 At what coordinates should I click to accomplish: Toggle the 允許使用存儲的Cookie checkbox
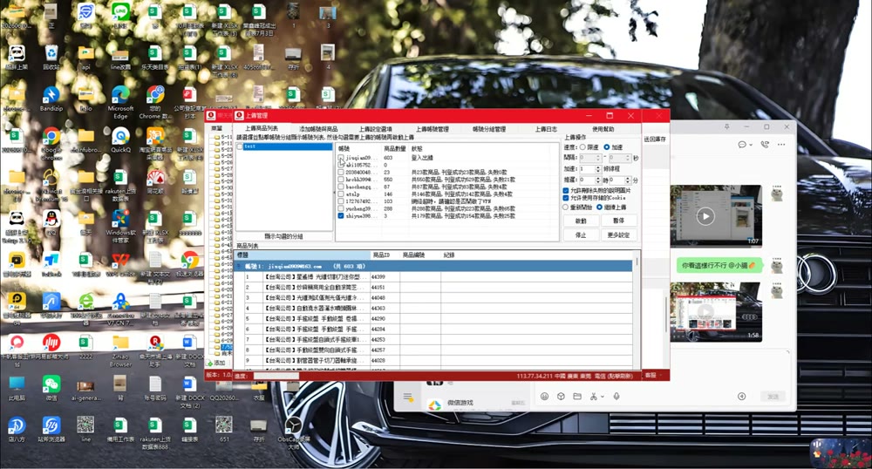point(566,197)
